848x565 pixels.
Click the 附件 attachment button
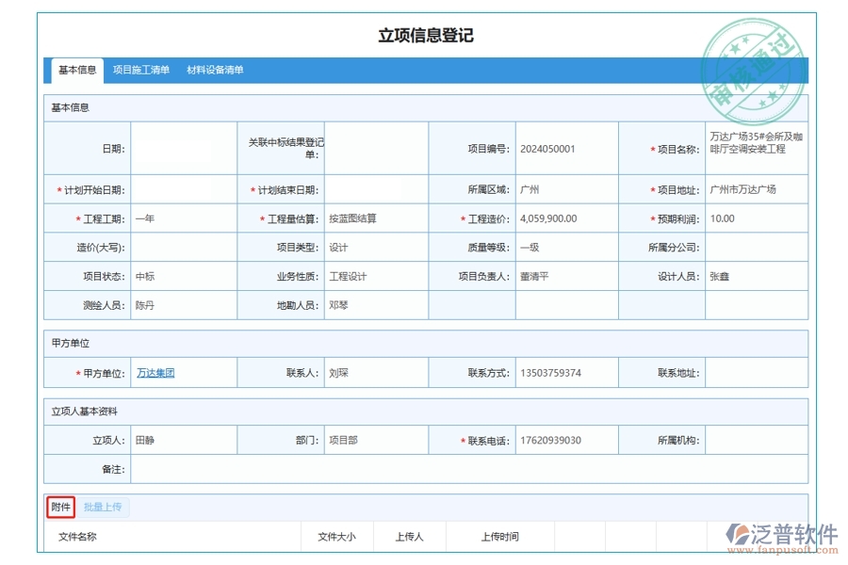click(x=59, y=507)
